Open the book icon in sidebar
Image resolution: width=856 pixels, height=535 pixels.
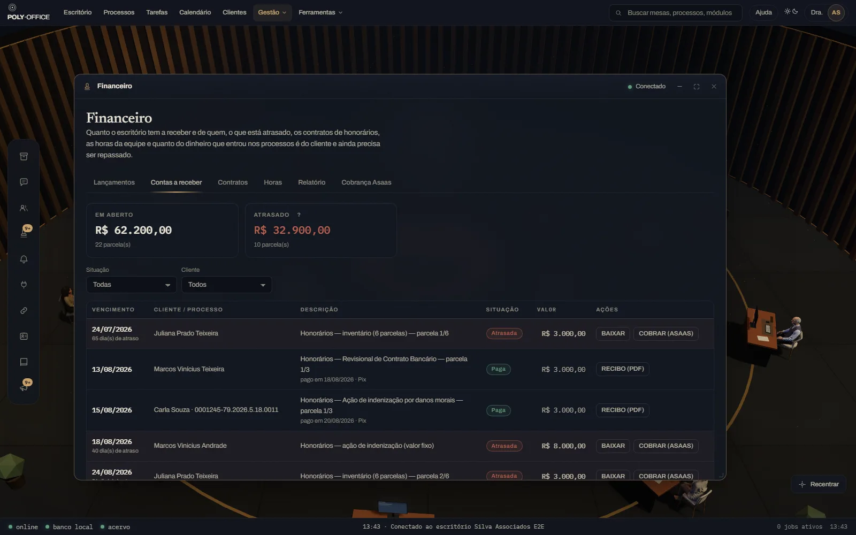point(24,362)
